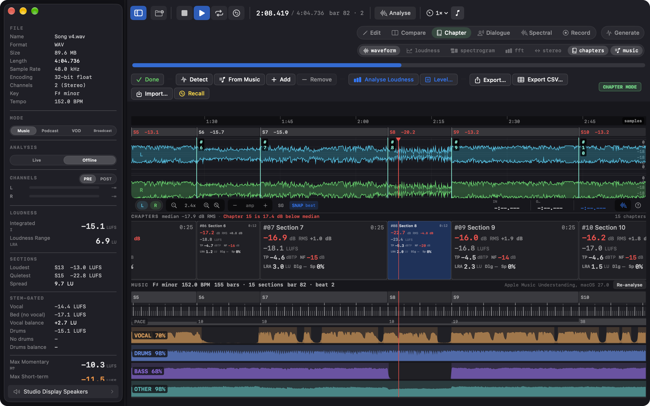Screen dimensions: 650x406
Task: Switch to the Edit mode tab
Action: (x=371, y=33)
